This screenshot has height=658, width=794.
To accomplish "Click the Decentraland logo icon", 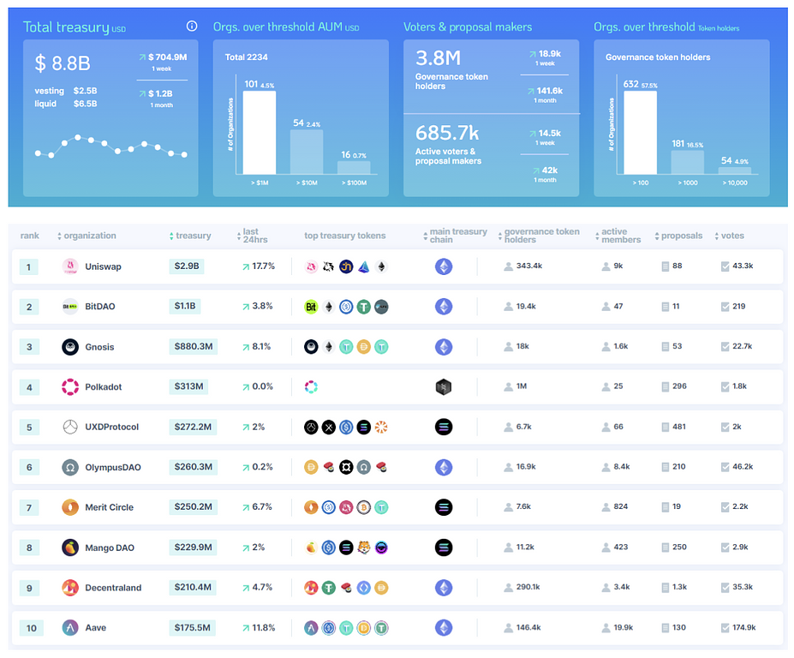I will 70,588.
